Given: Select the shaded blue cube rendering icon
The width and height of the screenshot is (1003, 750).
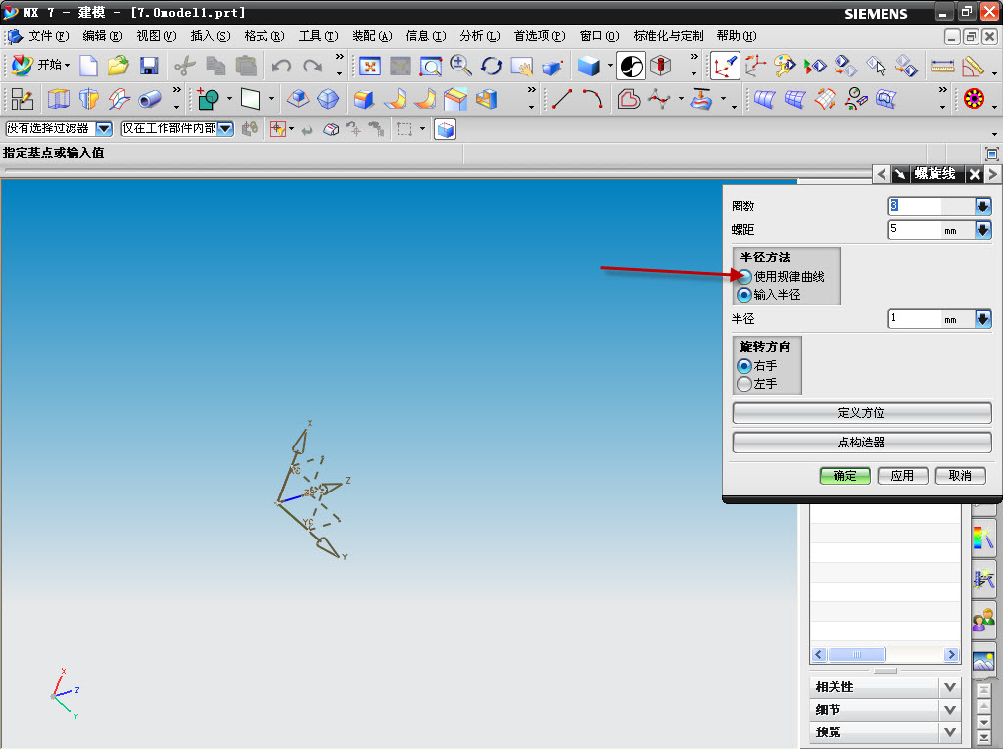Looking at the screenshot, I should [x=589, y=66].
